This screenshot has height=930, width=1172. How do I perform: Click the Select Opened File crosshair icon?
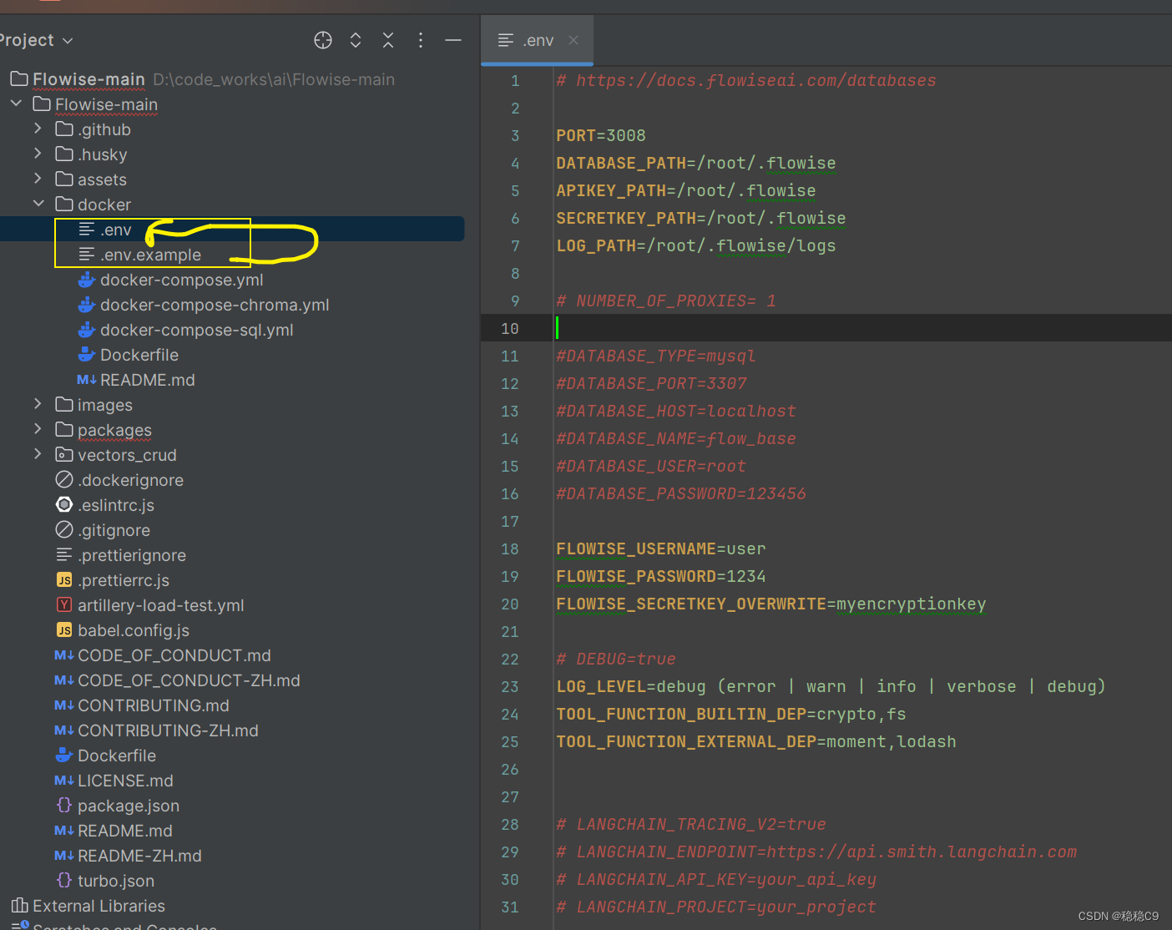pyautogui.click(x=323, y=40)
